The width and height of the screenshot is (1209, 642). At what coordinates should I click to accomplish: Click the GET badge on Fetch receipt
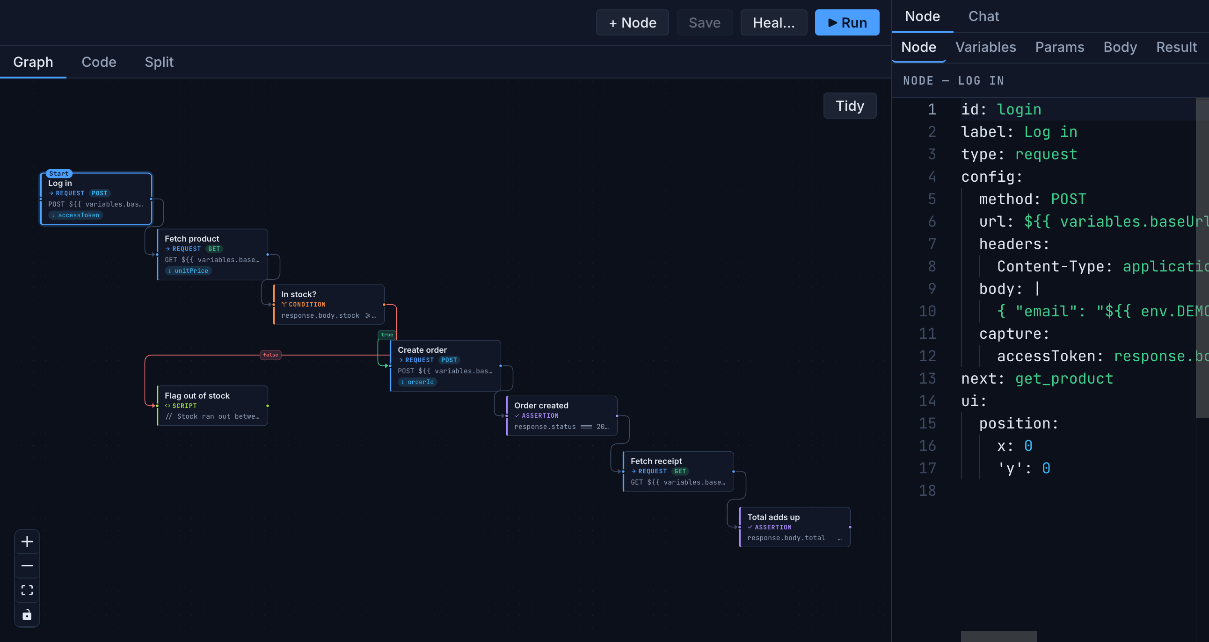[680, 471]
